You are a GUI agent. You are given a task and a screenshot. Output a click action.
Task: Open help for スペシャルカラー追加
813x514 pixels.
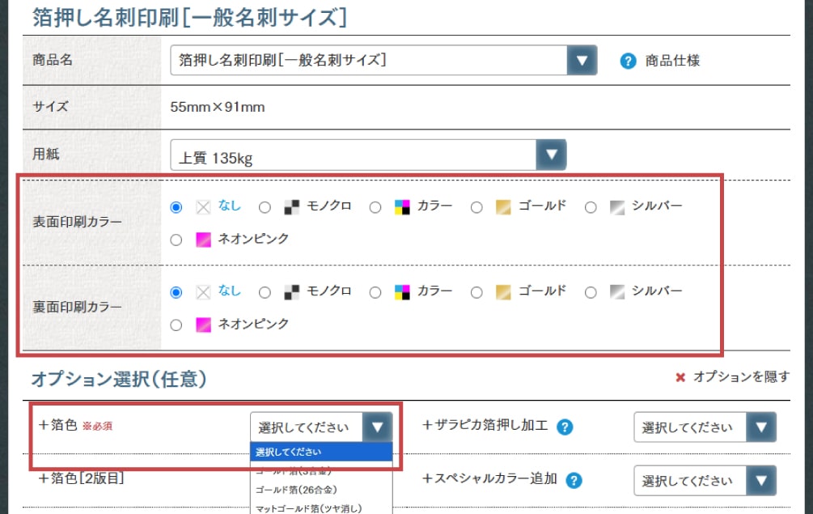coord(574,480)
